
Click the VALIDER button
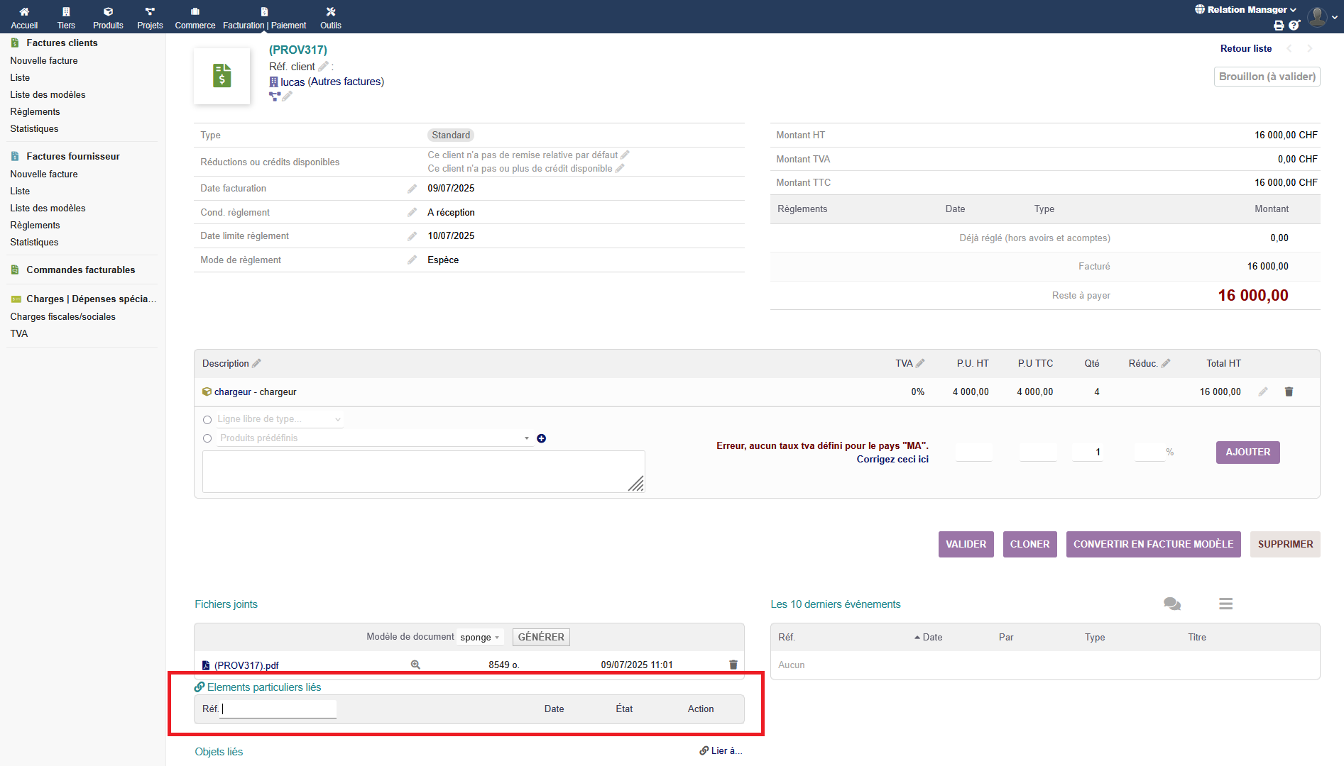tap(966, 544)
